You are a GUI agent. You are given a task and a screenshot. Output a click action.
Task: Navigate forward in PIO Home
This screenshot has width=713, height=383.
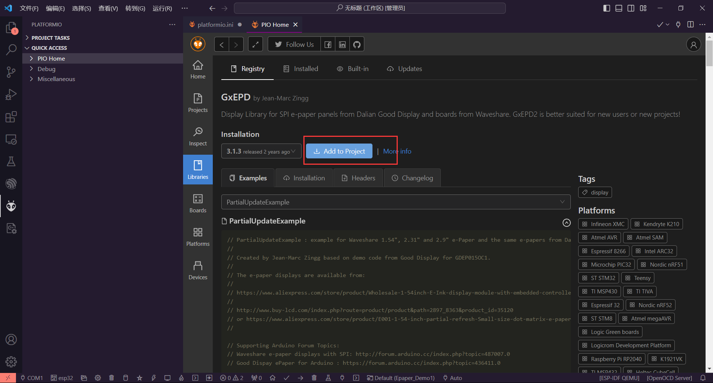[236, 45]
